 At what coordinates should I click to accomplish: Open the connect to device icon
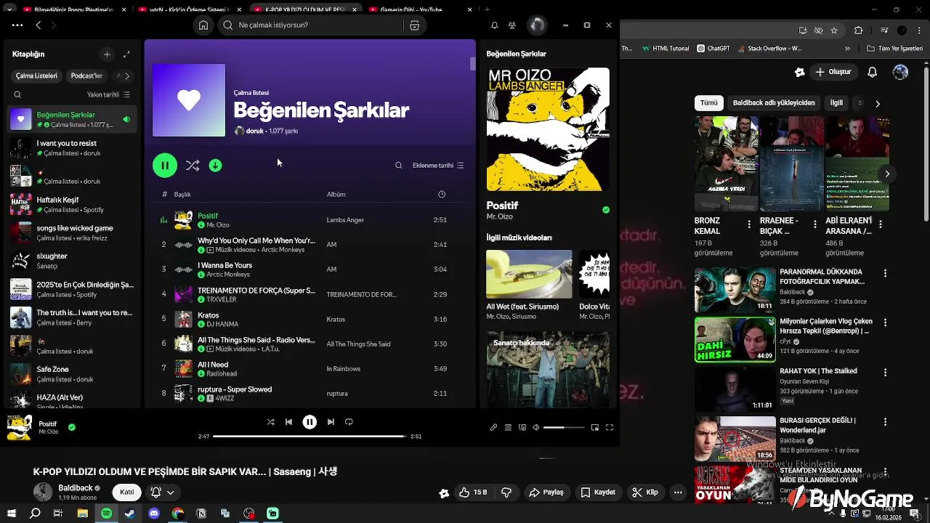click(522, 428)
